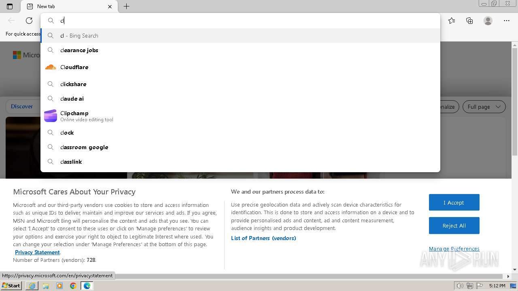This screenshot has height=291, width=518.
Task: Open Google Chrome from the taskbar
Action: pyautogui.click(x=73, y=286)
